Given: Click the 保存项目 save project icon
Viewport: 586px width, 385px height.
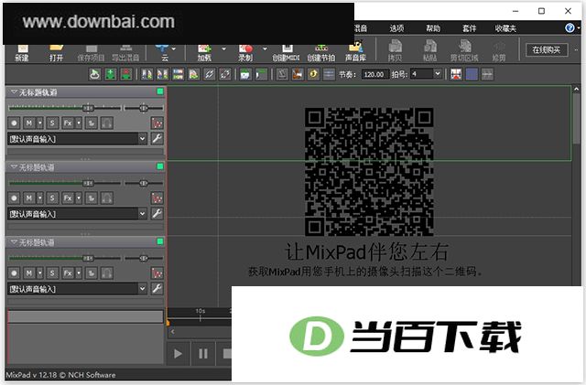Looking at the screenshot, I should tap(91, 52).
